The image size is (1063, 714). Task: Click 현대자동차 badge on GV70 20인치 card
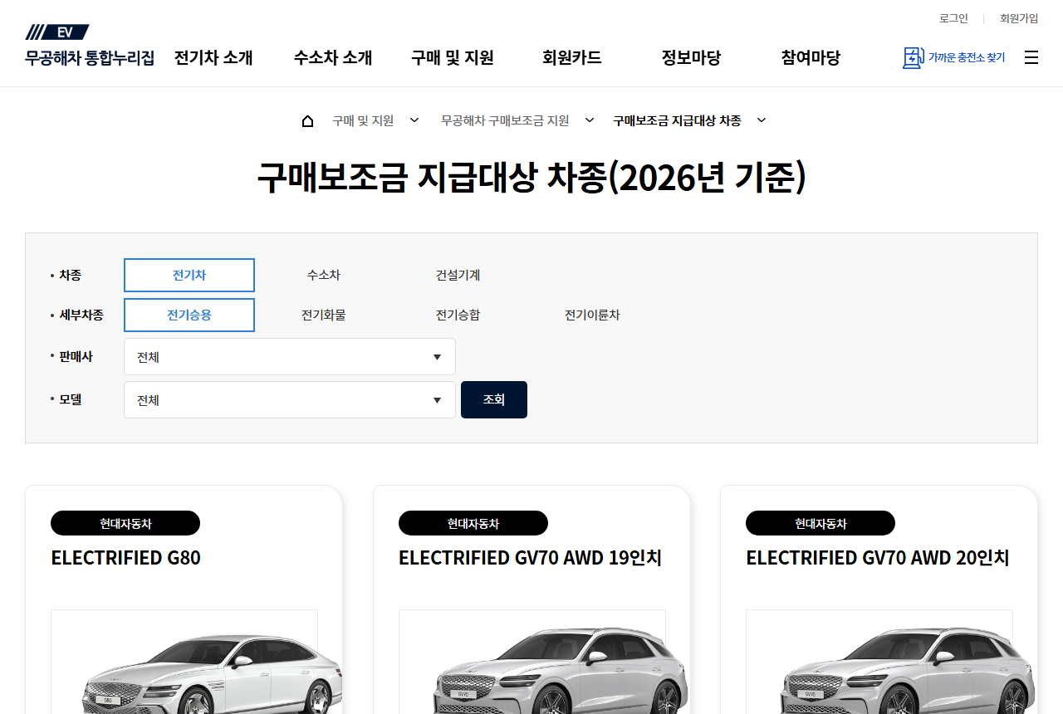tap(821, 523)
